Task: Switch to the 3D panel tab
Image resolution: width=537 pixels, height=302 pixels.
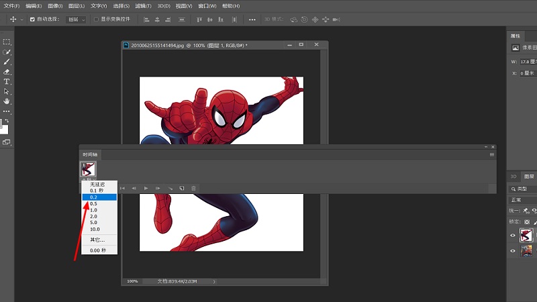Action: coord(514,177)
